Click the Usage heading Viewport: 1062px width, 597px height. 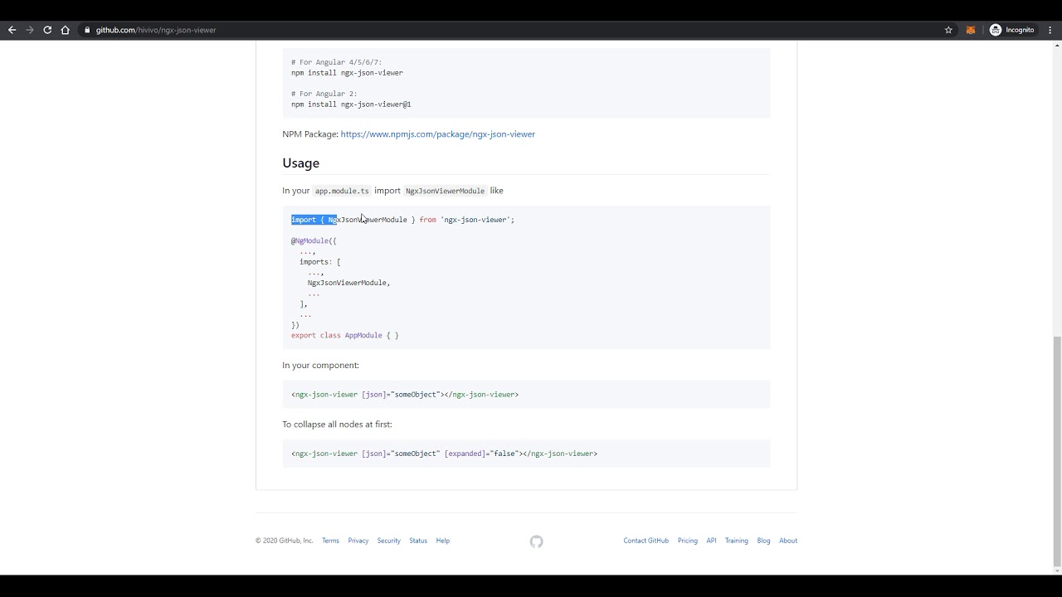point(300,163)
